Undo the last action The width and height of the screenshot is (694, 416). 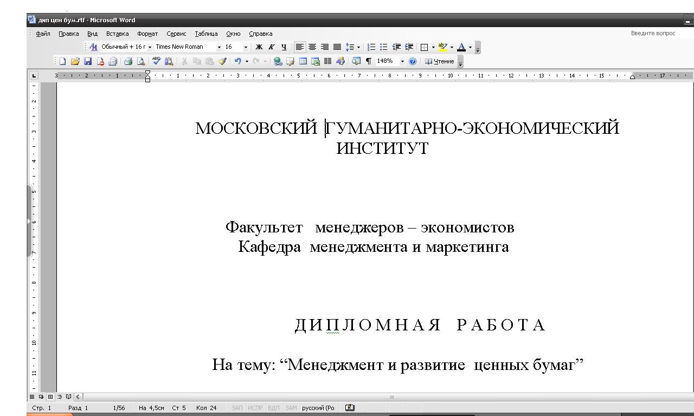coord(237,61)
